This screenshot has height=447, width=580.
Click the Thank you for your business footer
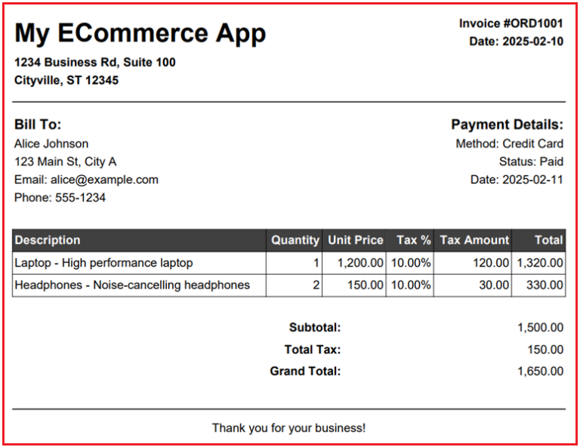(x=288, y=428)
